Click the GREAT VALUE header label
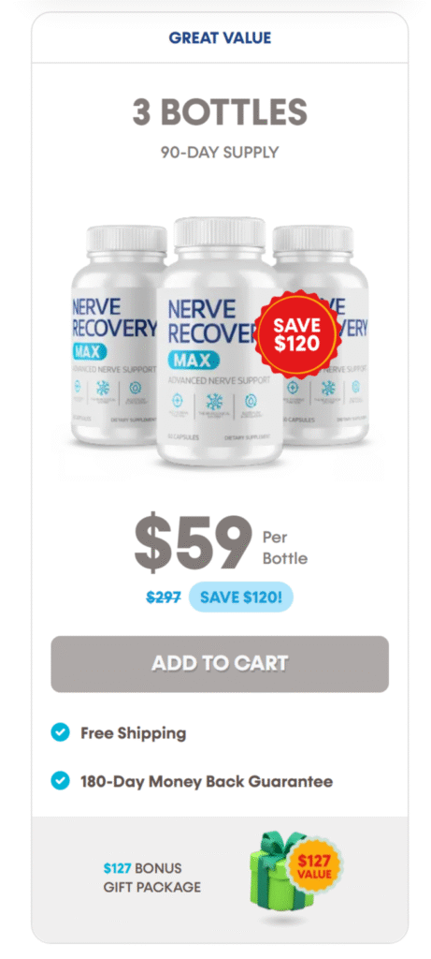The height and width of the screenshot is (959, 431). coord(220,37)
